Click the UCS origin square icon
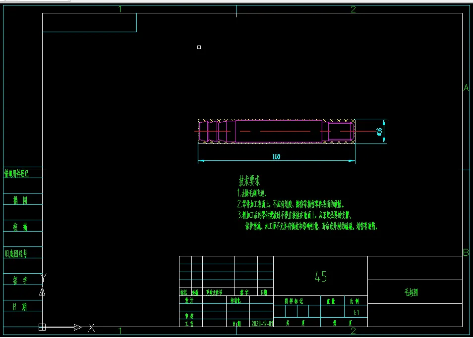 coord(42,327)
